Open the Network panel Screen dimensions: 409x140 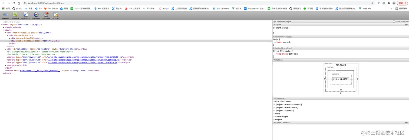tap(36, 16)
